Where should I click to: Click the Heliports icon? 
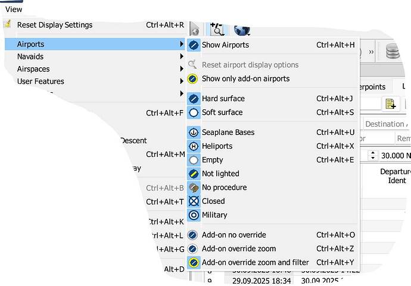pos(193,146)
